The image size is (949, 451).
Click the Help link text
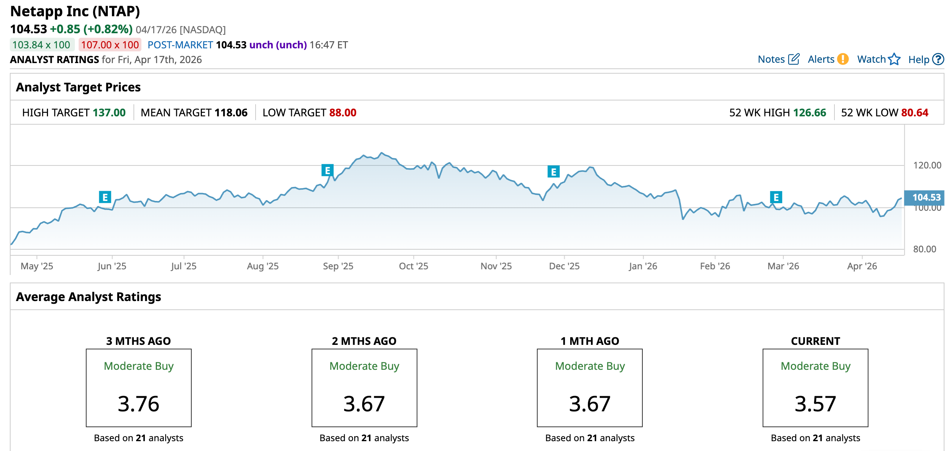click(918, 60)
